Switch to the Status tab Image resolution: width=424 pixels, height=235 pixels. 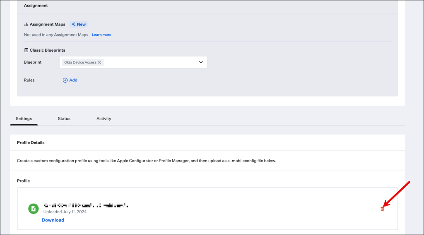click(64, 119)
